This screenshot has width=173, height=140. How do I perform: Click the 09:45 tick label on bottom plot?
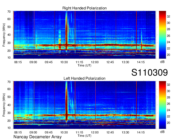[x=49, y=132]
